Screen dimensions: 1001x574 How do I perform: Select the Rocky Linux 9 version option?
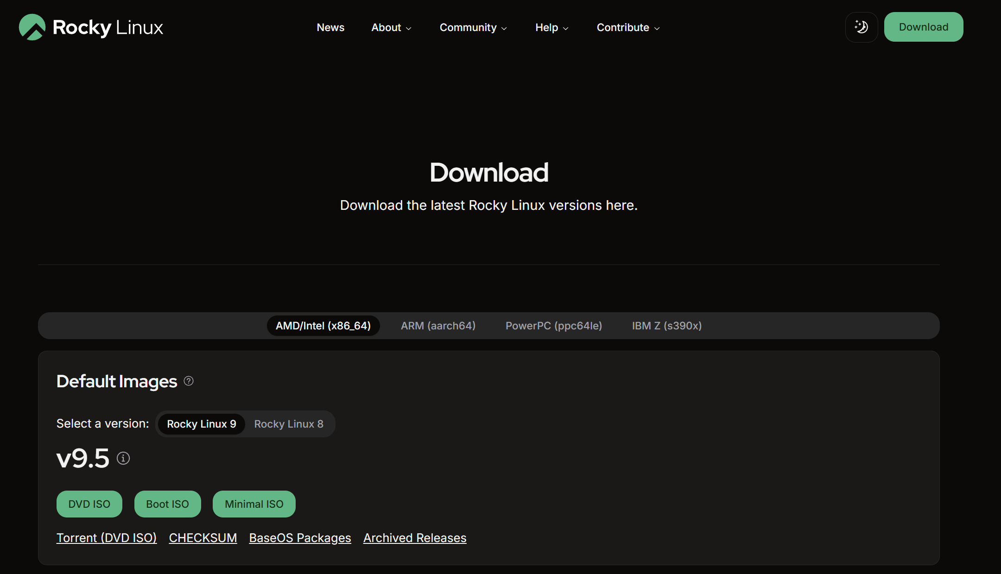[x=202, y=424]
